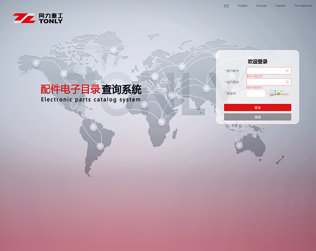Focus the 用户密码 password input field

tap(265, 82)
